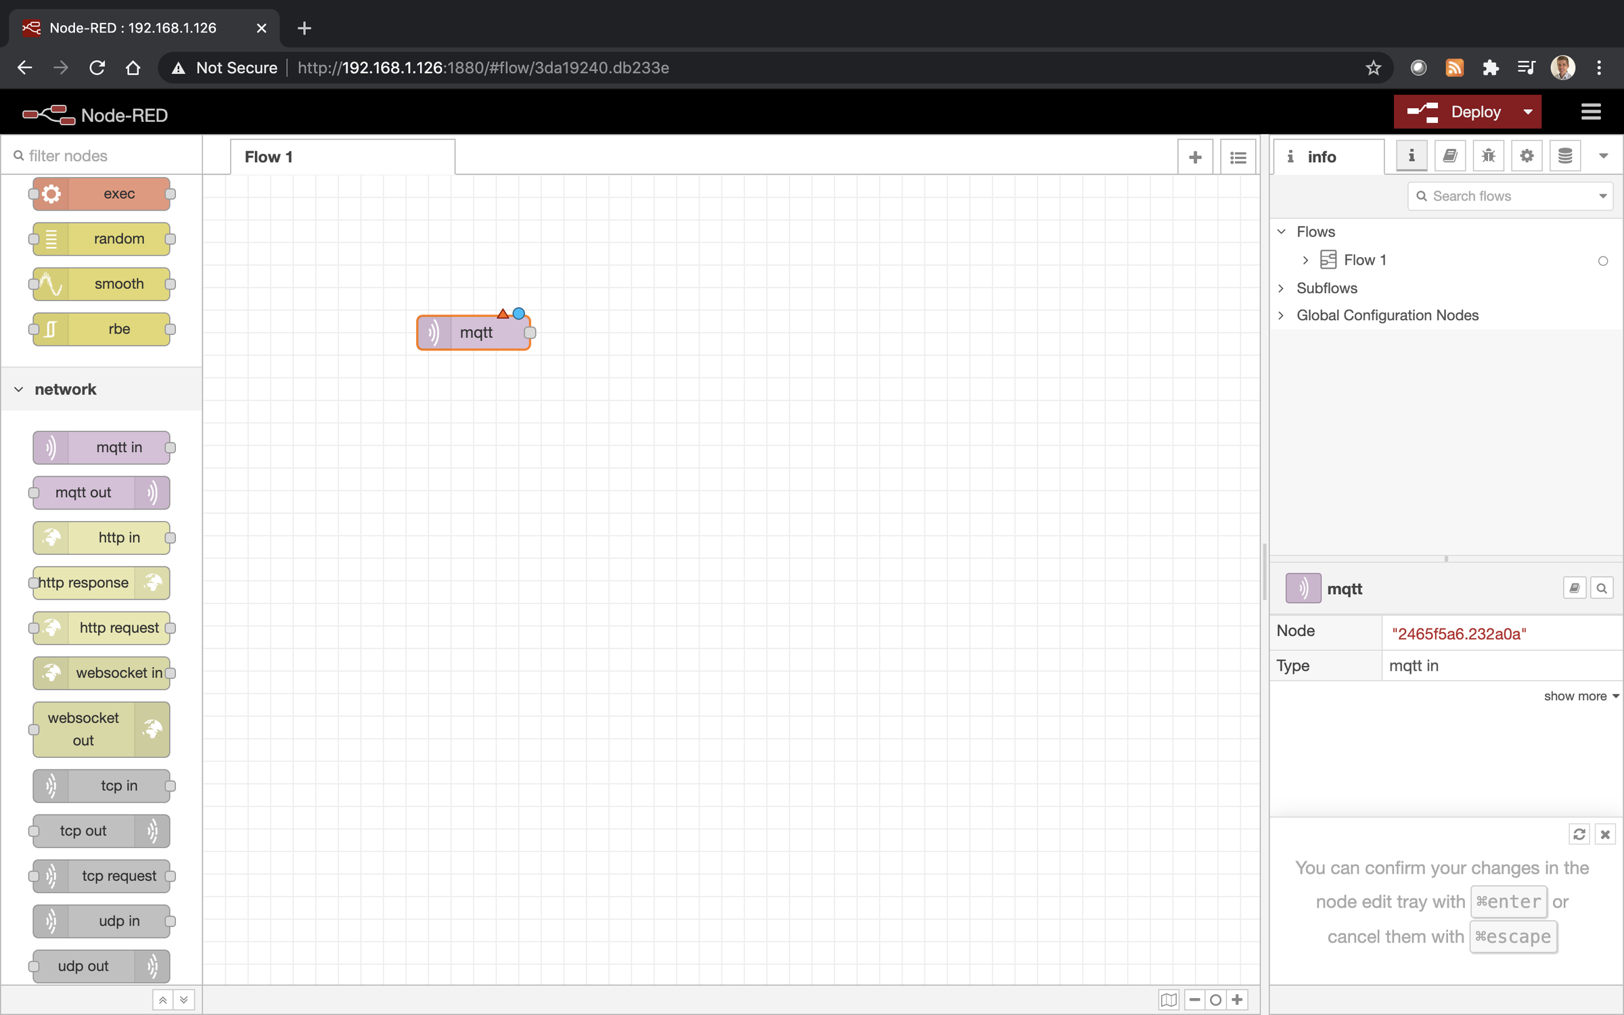Click the Deploy button

click(x=1454, y=112)
